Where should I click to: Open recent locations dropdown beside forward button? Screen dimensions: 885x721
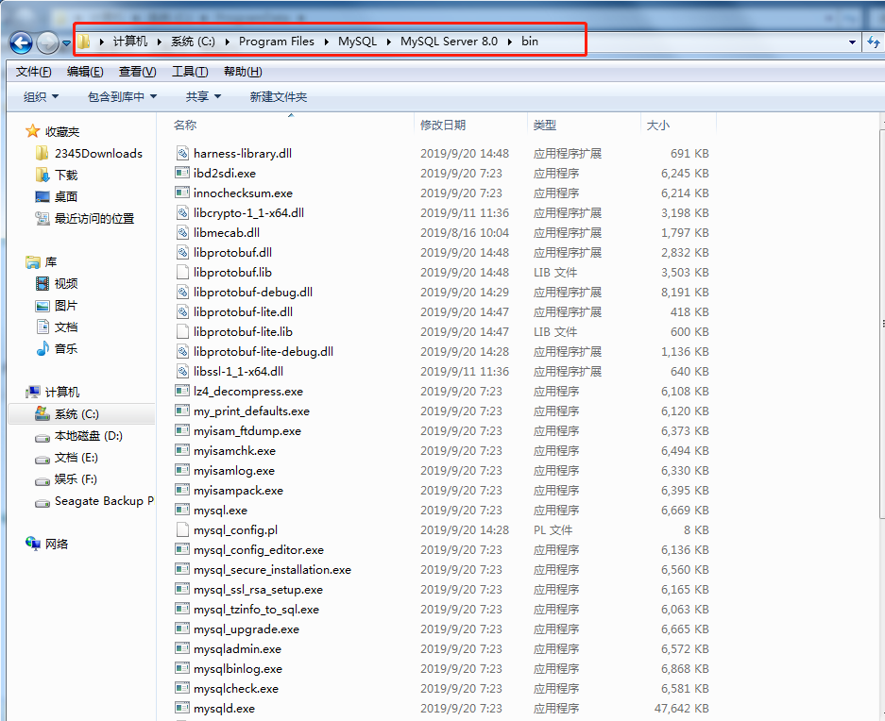point(66,42)
